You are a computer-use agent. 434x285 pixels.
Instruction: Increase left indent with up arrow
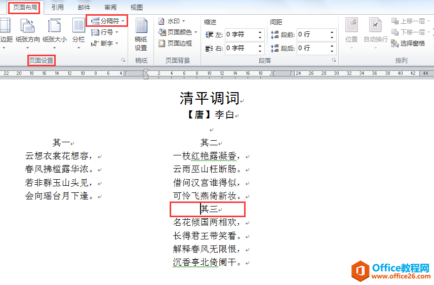(260, 32)
